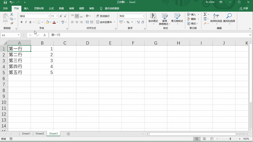The width and height of the screenshot is (253, 142).
Task: Toggle top vertical alignment
Action: click(73, 16)
